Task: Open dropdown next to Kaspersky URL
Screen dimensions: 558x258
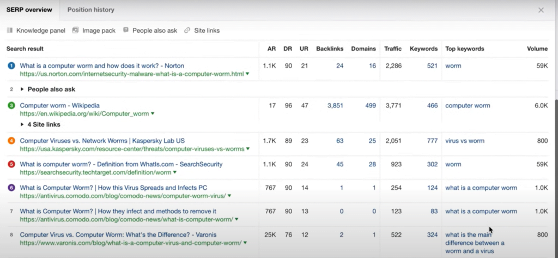Action: click(248, 149)
